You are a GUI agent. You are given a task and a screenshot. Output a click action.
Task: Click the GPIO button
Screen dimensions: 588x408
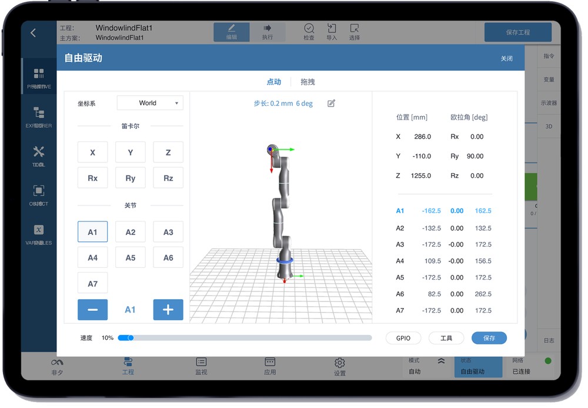click(403, 338)
